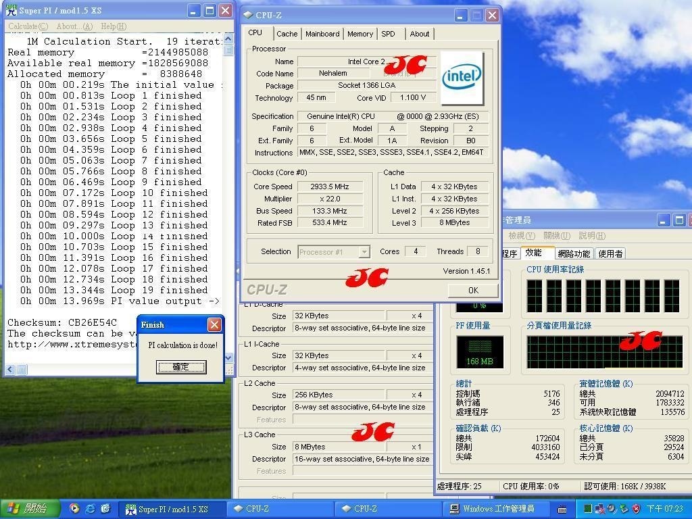Switch to the Cache tab in CPU-Z
The height and width of the screenshot is (519, 692).
pos(287,34)
